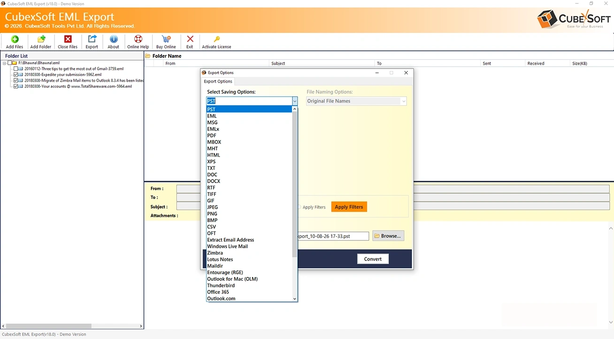
Task: Click folder icon beside Folder Name header
Action: click(x=148, y=56)
